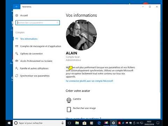Open File Explorer from the taskbar
The image size is (168, 126).
[x=77, y=123]
